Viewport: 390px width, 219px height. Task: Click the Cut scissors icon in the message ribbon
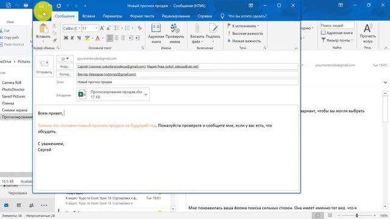[54, 26]
